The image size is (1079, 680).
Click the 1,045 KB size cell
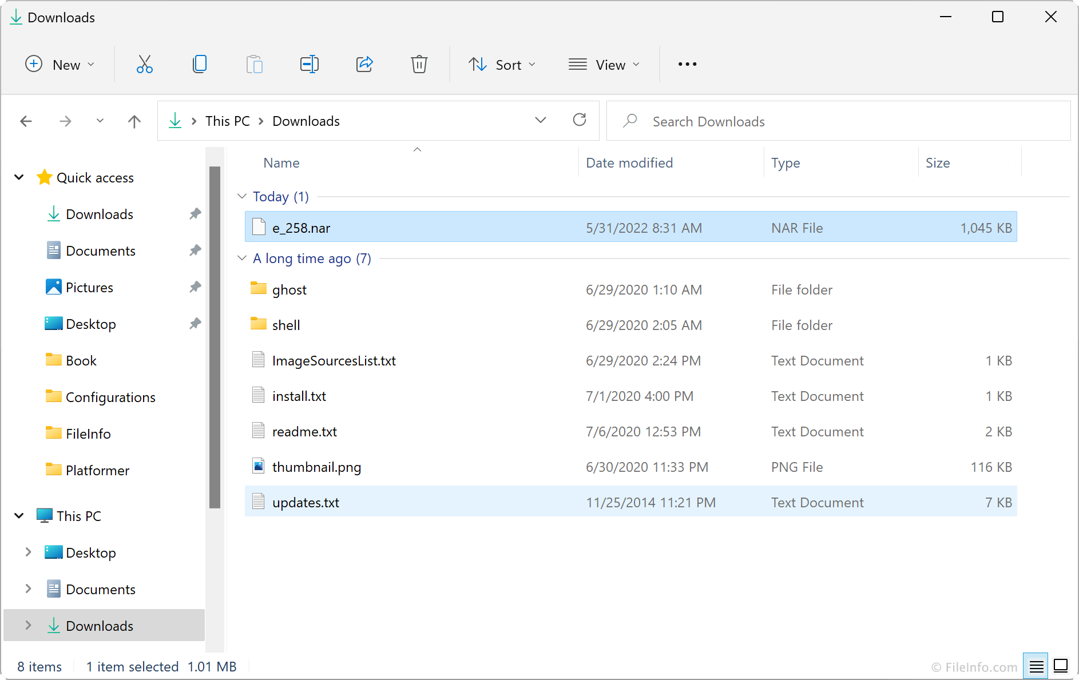click(986, 228)
